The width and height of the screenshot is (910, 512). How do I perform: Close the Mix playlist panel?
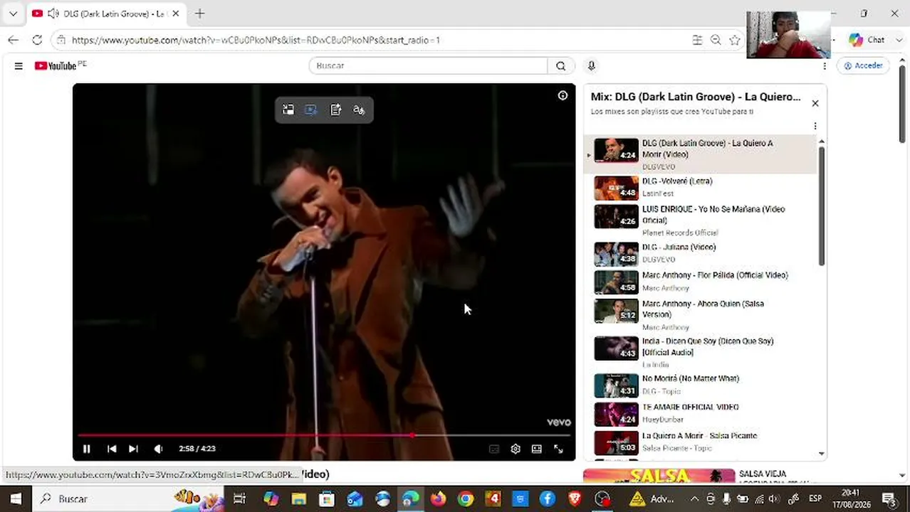pos(815,103)
